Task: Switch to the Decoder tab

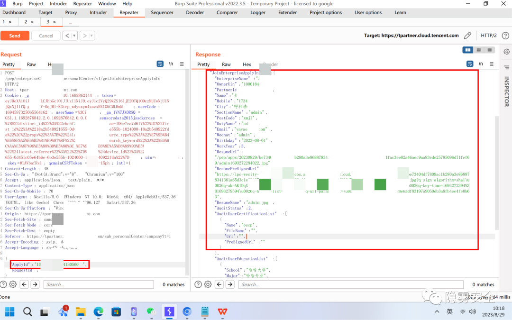Action: click(x=195, y=12)
